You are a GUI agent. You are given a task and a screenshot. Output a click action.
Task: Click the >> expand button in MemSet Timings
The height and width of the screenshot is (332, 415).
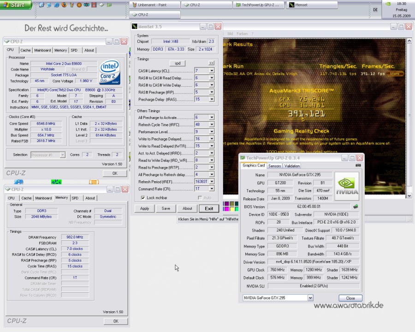click(x=211, y=63)
